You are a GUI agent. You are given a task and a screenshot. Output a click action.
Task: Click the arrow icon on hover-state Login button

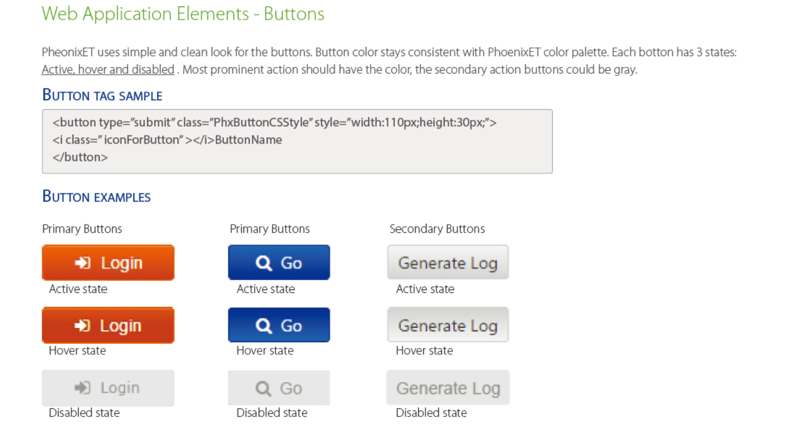[x=81, y=325]
